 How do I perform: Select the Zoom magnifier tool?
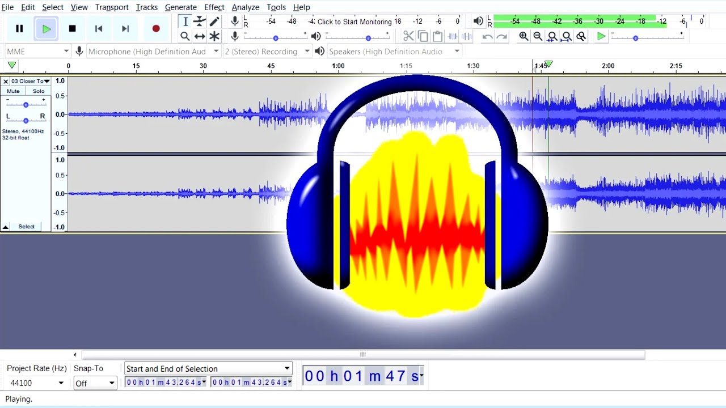pos(185,36)
